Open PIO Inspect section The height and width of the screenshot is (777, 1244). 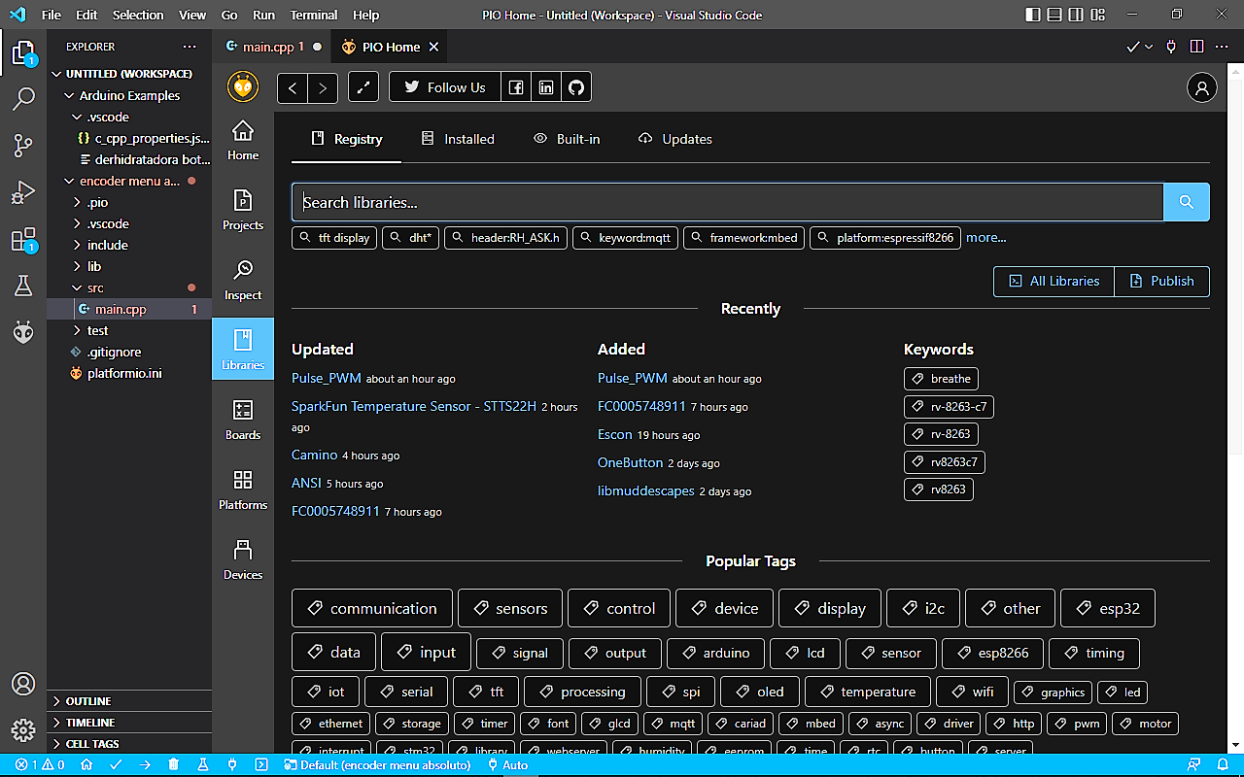point(243,280)
